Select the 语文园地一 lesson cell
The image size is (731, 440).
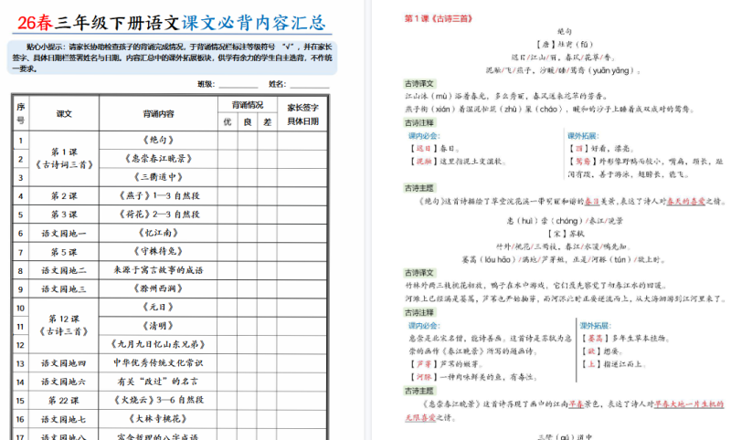pos(64,234)
